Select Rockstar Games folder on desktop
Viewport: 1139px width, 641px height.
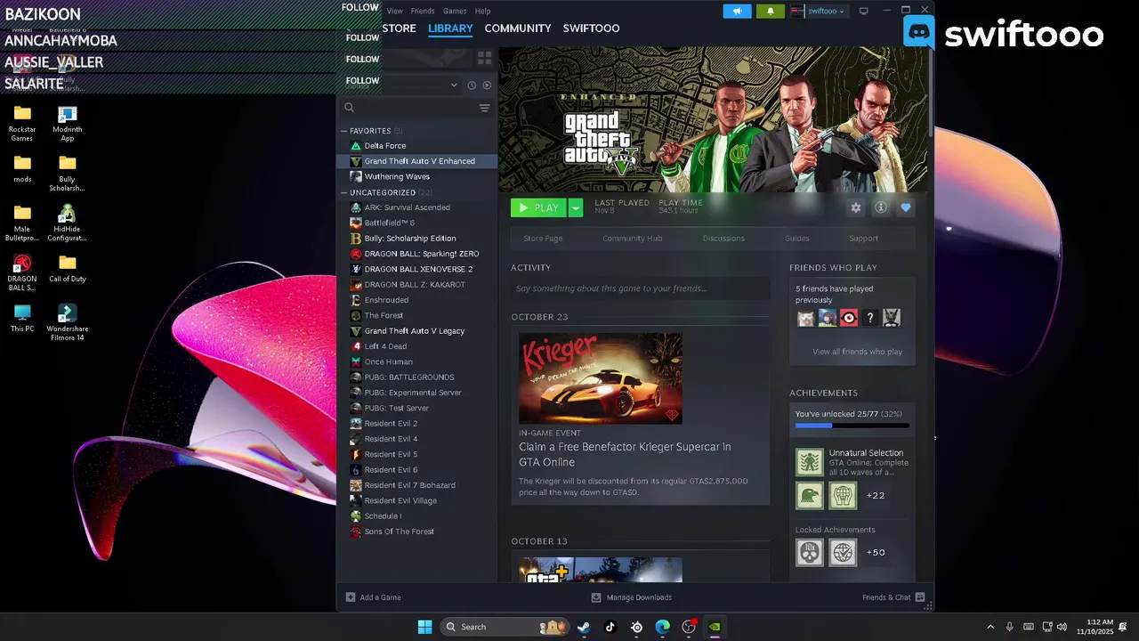click(22, 124)
